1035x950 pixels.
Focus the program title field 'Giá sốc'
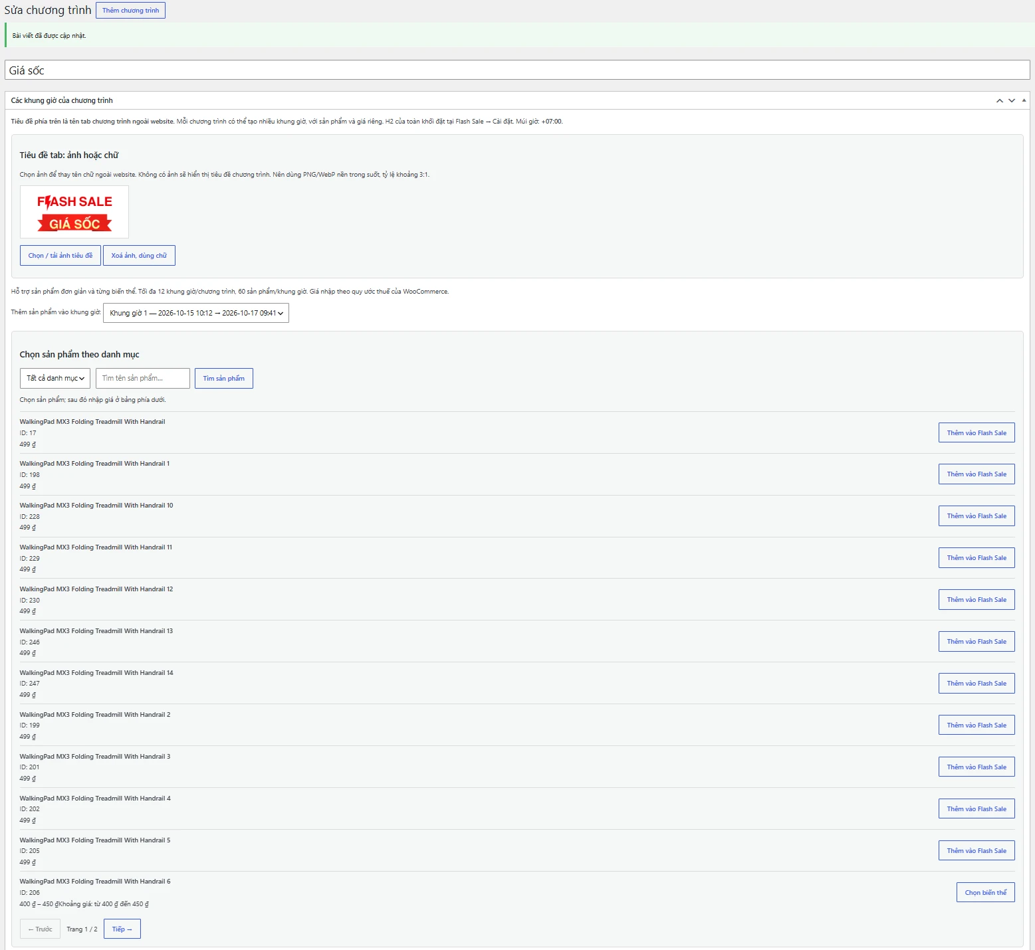pos(517,70)
